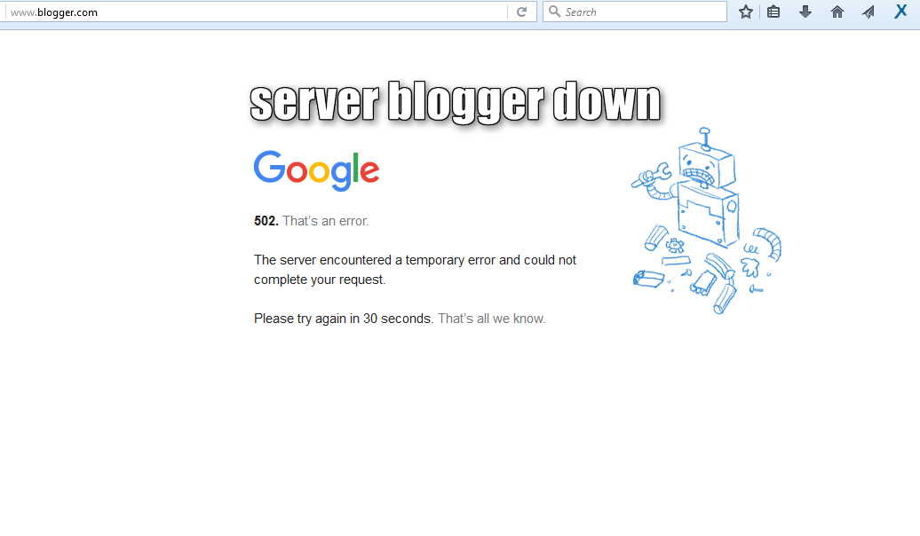The height and width of the screenshot is (536, 920).
Task: Click the 'That's an error.' text
Action: point(326,221)
